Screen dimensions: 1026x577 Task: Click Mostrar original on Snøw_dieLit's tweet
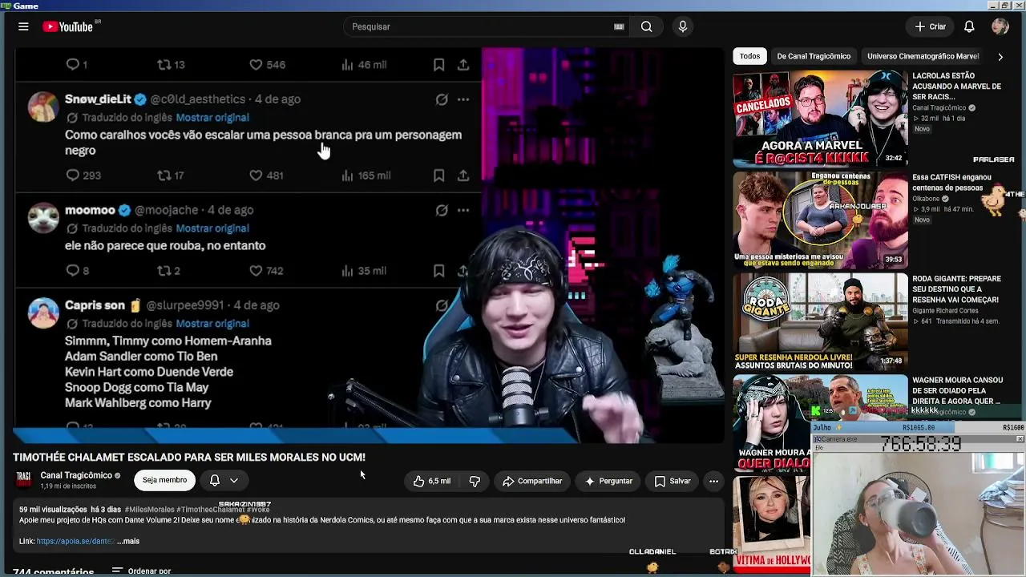click(x=212, y=118)
